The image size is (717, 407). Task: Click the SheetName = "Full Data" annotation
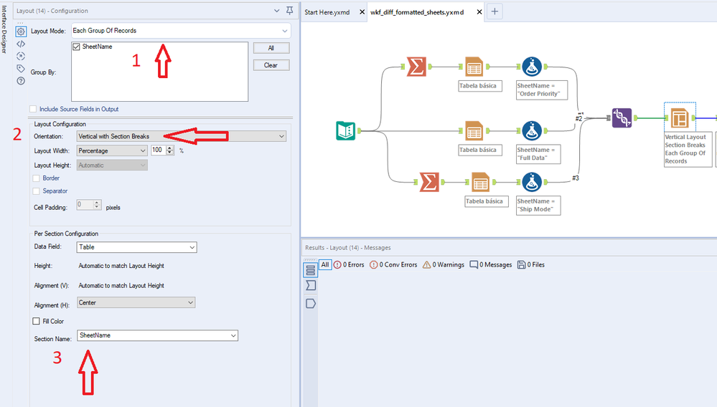point(538,154)
